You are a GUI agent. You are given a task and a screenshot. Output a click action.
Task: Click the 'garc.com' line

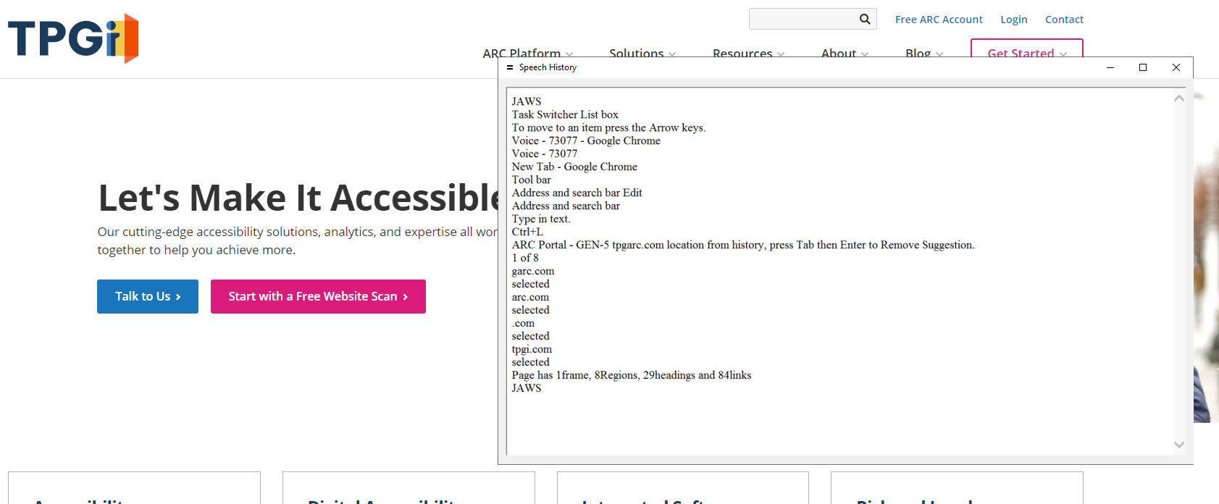(x=533, y=271)
